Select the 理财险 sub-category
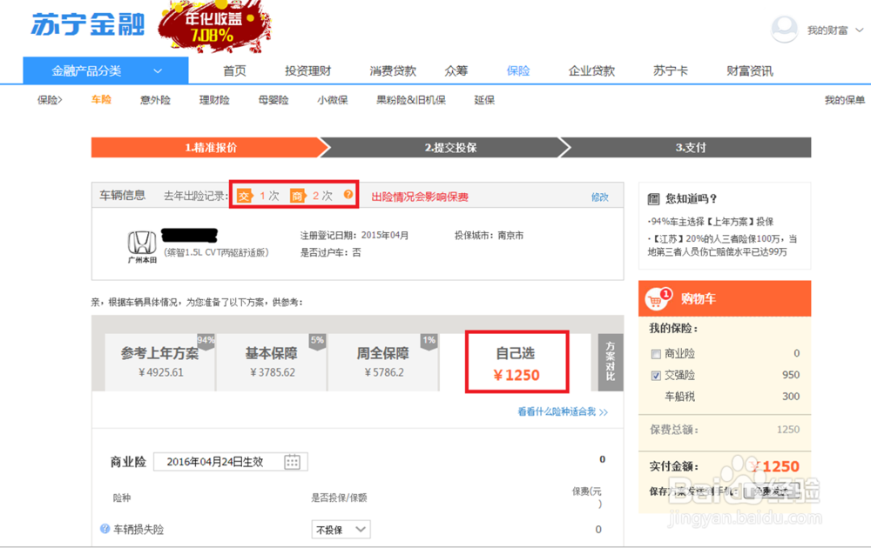 (214, 100)
